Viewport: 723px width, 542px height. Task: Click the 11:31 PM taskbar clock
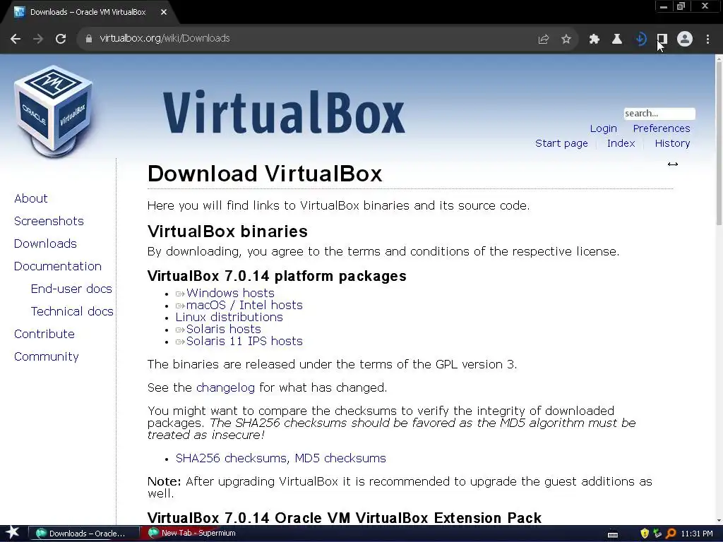click(x=697, y=534)
